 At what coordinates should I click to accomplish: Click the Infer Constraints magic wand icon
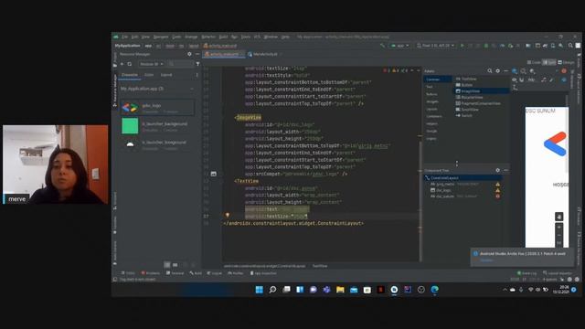coord(551,80)
